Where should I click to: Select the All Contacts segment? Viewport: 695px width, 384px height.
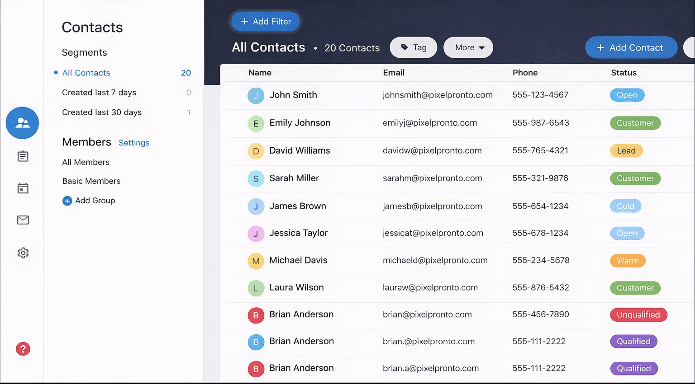click(x=86, y=72)
